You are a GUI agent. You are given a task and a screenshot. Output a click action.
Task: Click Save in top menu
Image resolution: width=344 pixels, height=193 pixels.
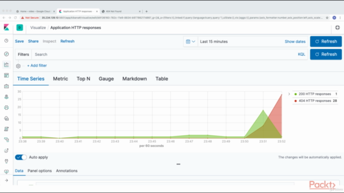pyautogui.click(x=19, y=41)
